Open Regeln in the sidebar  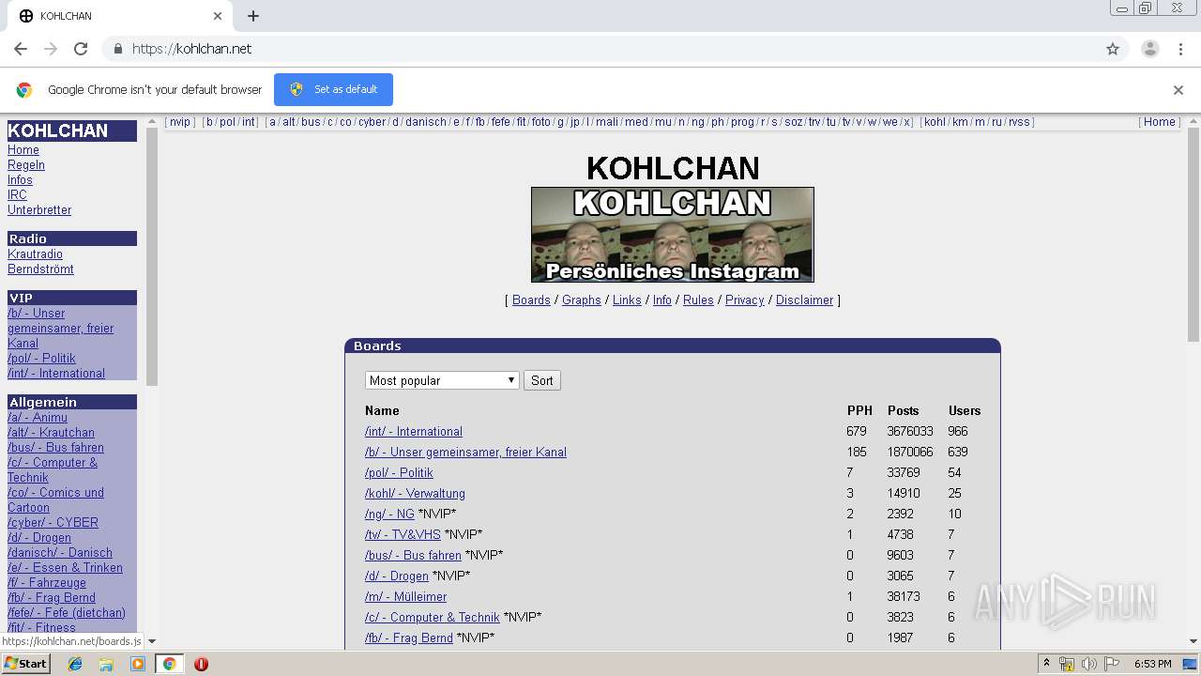click(26, 165)
